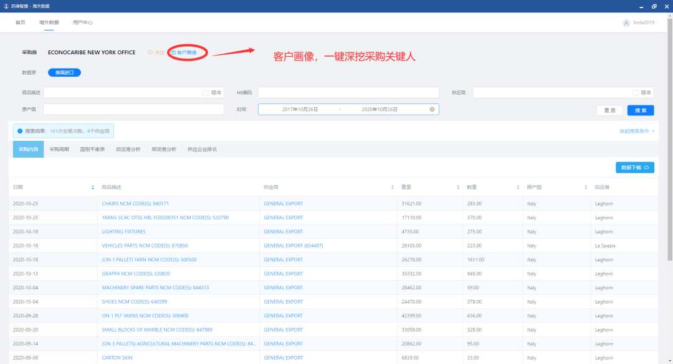The width and height of the screenshot is (673, 364).
Task: Sort by weight column arrows
Action: (x=458, y=188)
